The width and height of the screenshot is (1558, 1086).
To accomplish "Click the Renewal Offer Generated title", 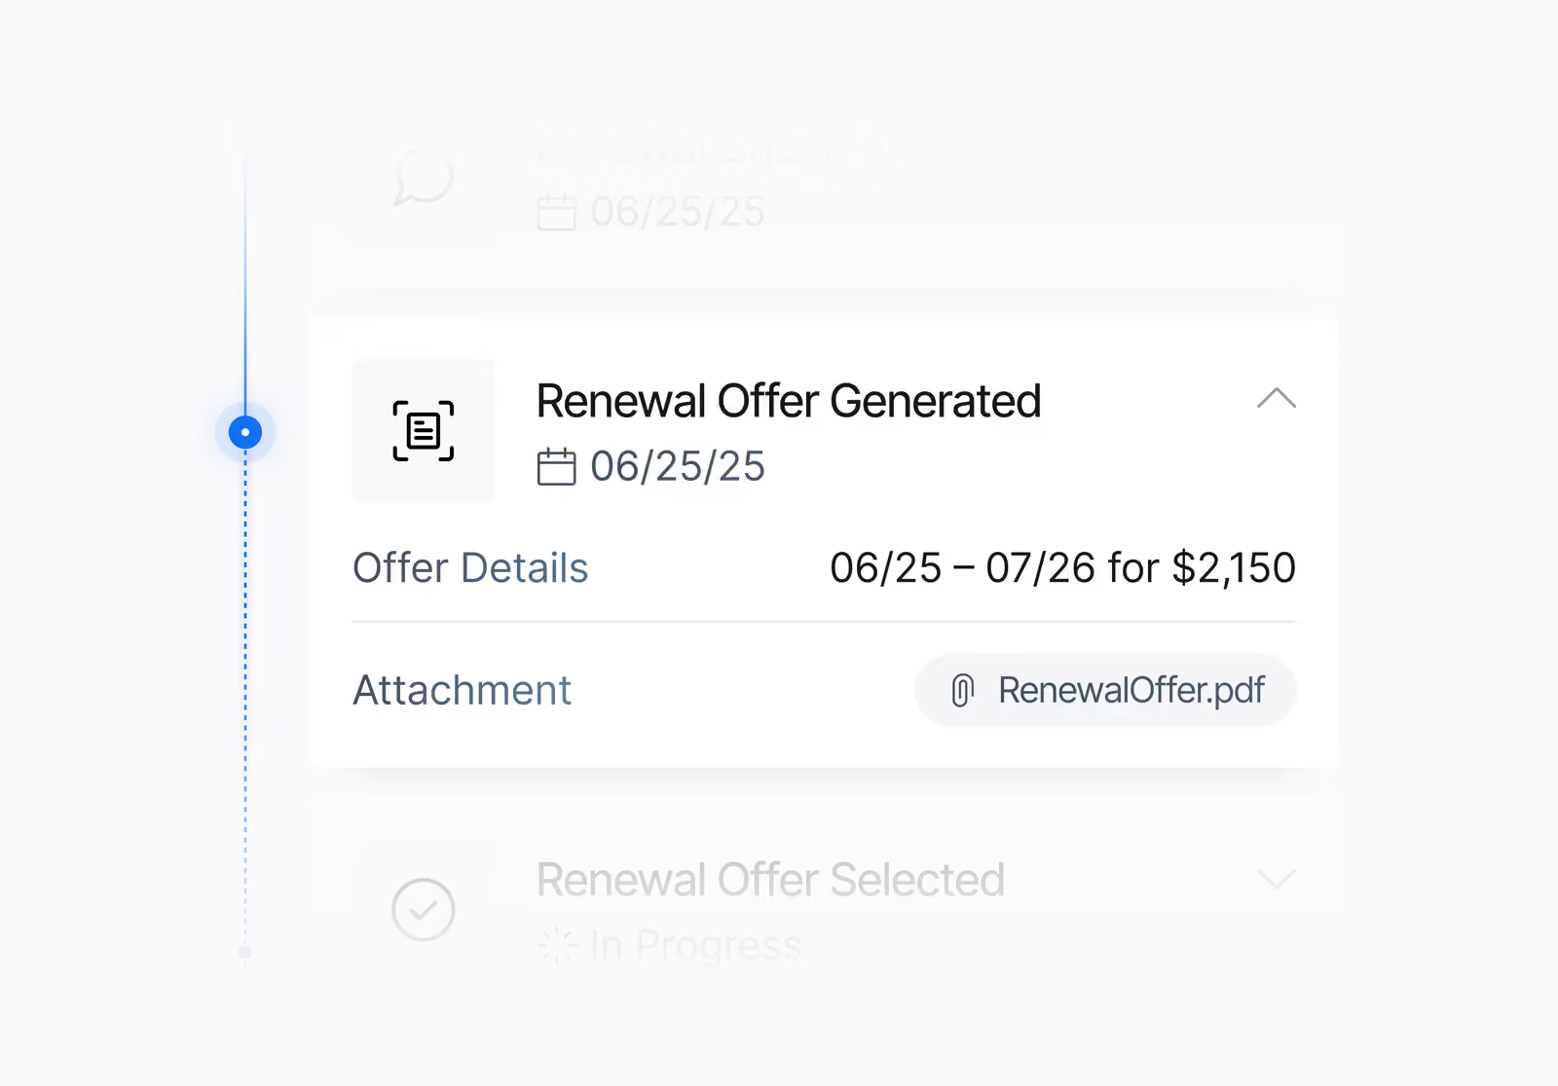I will click(789, 401).
